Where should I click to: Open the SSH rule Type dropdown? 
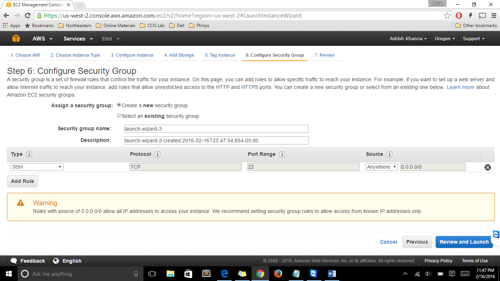[37, 167]
